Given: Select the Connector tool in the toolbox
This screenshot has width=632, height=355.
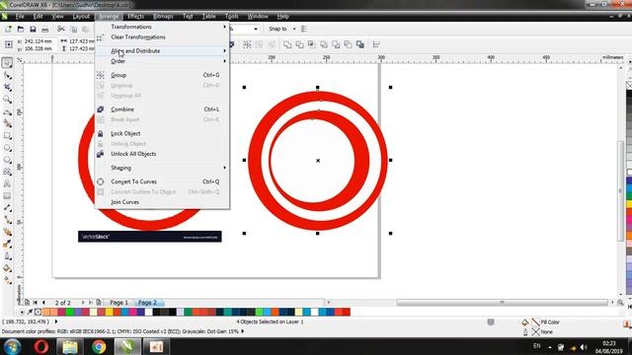Looking at the screenshot, I should click(x=7, y=220).
